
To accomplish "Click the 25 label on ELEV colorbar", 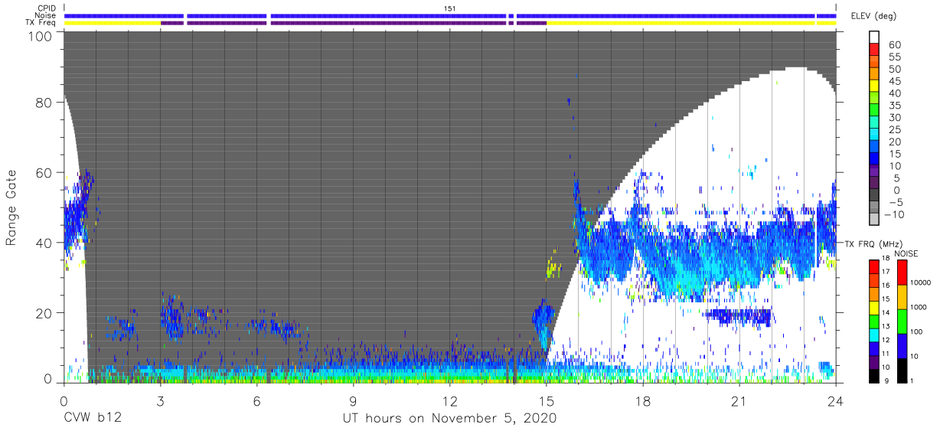I will click(895, 129).
